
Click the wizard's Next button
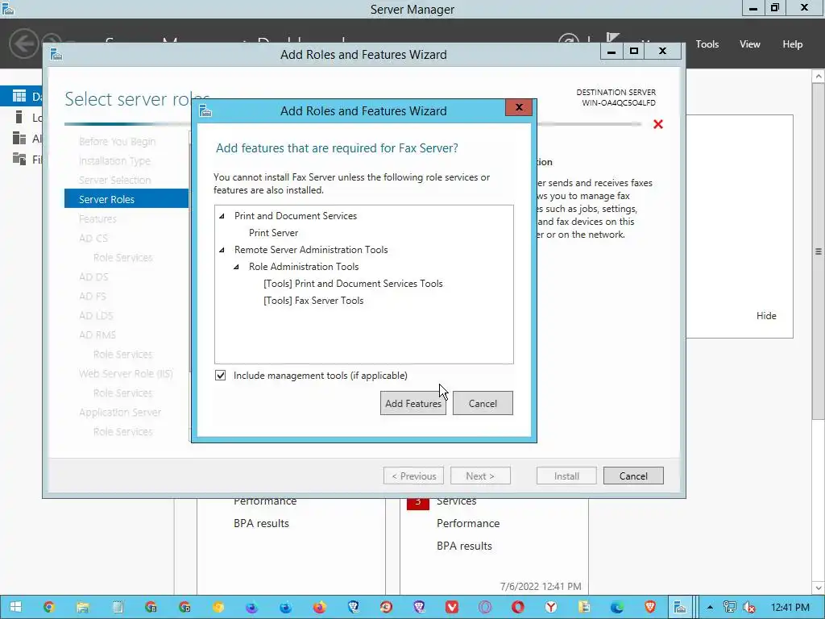coord(480,476)
